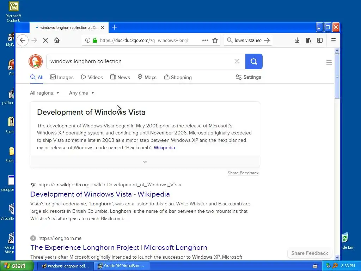This screenshot has height=271, width=361.
Task: Open the https://longhorn.ms URL link
Action: click(x=60, y=238)
